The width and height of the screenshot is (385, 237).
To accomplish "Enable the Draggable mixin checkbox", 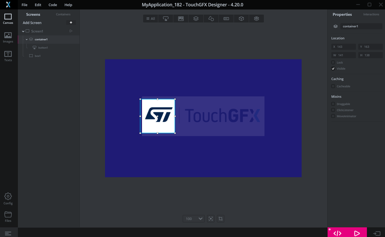I will coord(333,104).
